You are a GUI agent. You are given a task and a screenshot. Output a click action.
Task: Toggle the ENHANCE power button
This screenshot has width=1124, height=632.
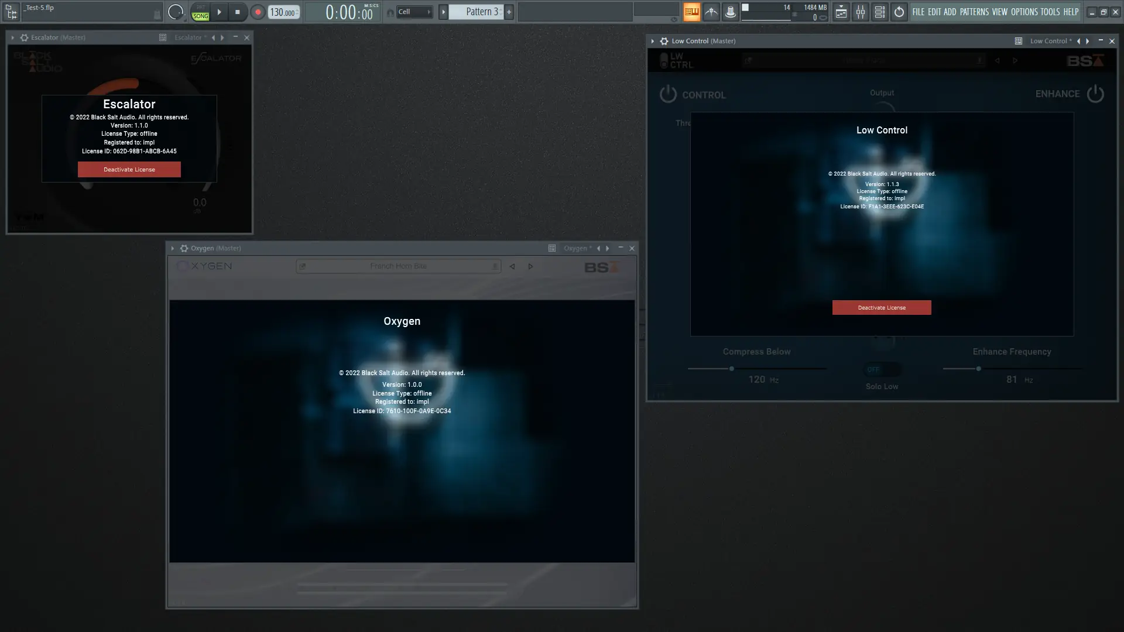(1095, 94)
